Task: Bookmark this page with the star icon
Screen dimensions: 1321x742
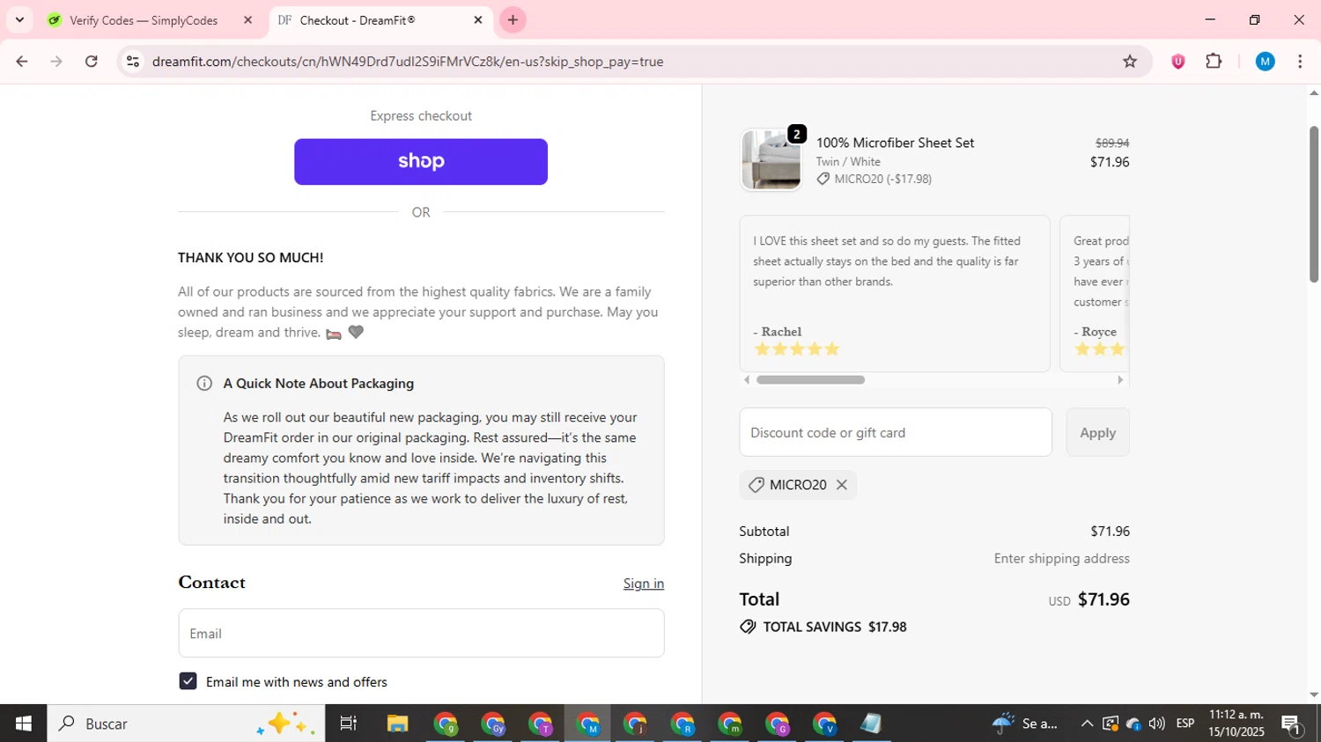Action: [1130, 62]
